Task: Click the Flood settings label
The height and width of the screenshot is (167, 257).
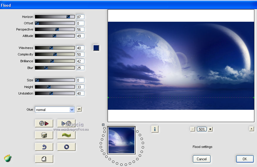Action: pos(202,147)
